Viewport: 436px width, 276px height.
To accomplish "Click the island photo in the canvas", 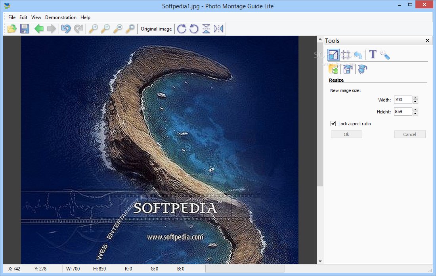I will pos(160,149).
